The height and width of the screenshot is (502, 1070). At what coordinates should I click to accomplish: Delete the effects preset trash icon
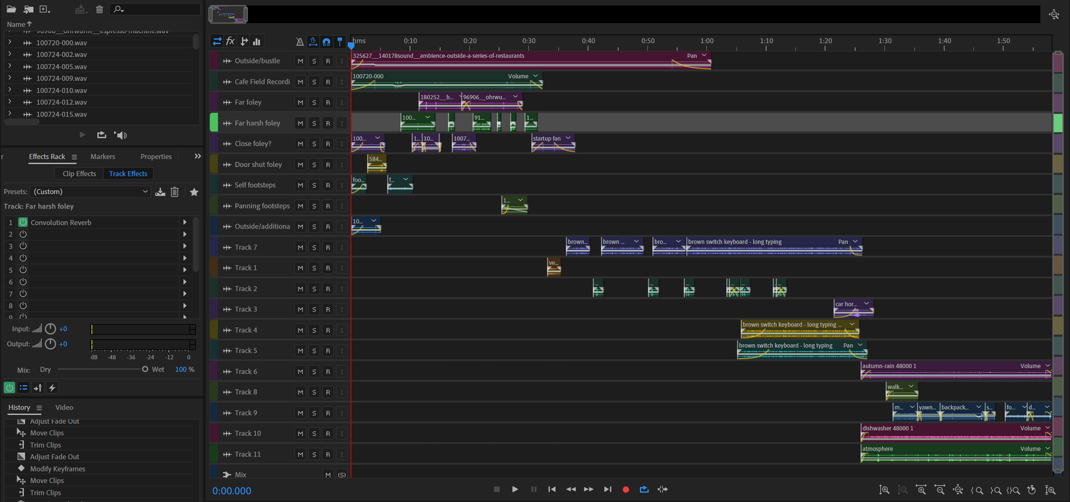(174, 192)
